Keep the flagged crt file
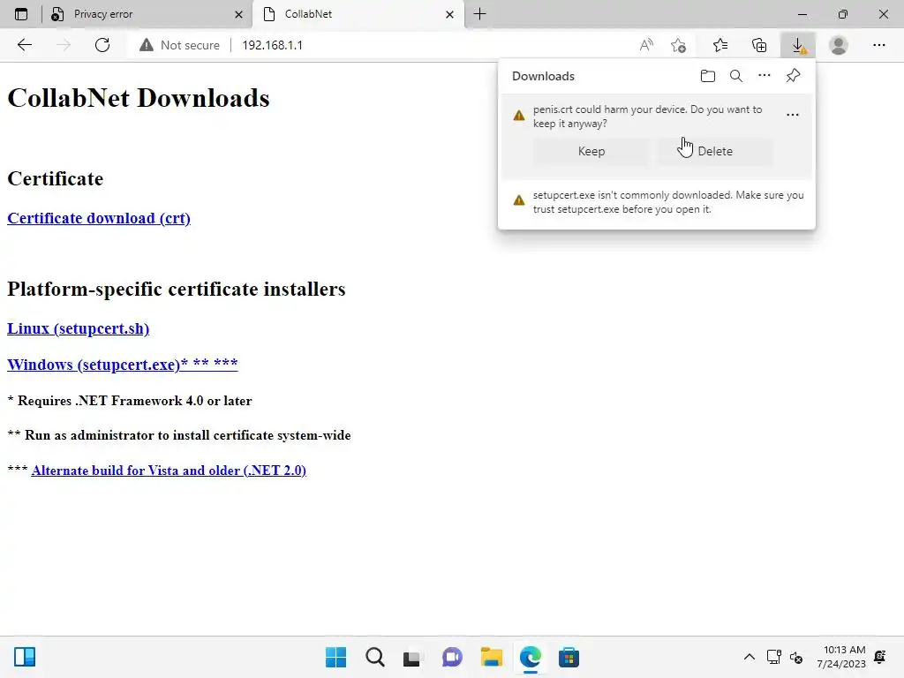904x678 pixels. [591, 151]
